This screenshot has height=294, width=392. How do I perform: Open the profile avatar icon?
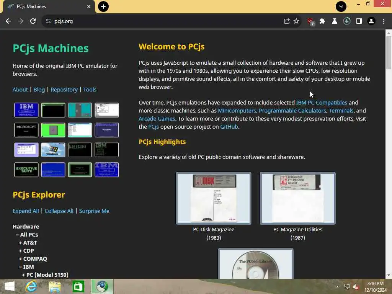pos(371,21)
